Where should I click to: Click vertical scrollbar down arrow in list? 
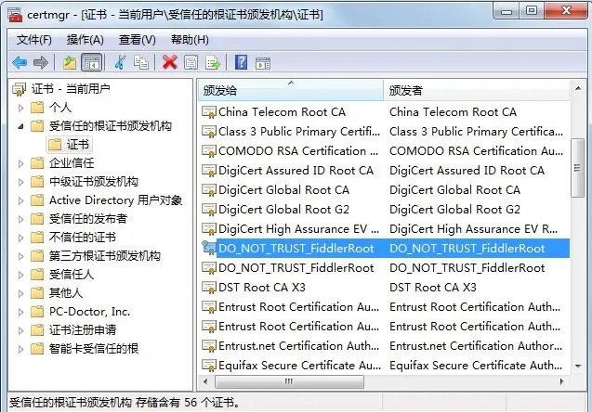click(578, 366)
